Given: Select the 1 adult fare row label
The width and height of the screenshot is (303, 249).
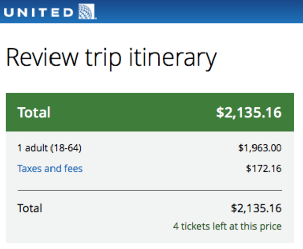Looking at the screenshot, I should [49, 148].
